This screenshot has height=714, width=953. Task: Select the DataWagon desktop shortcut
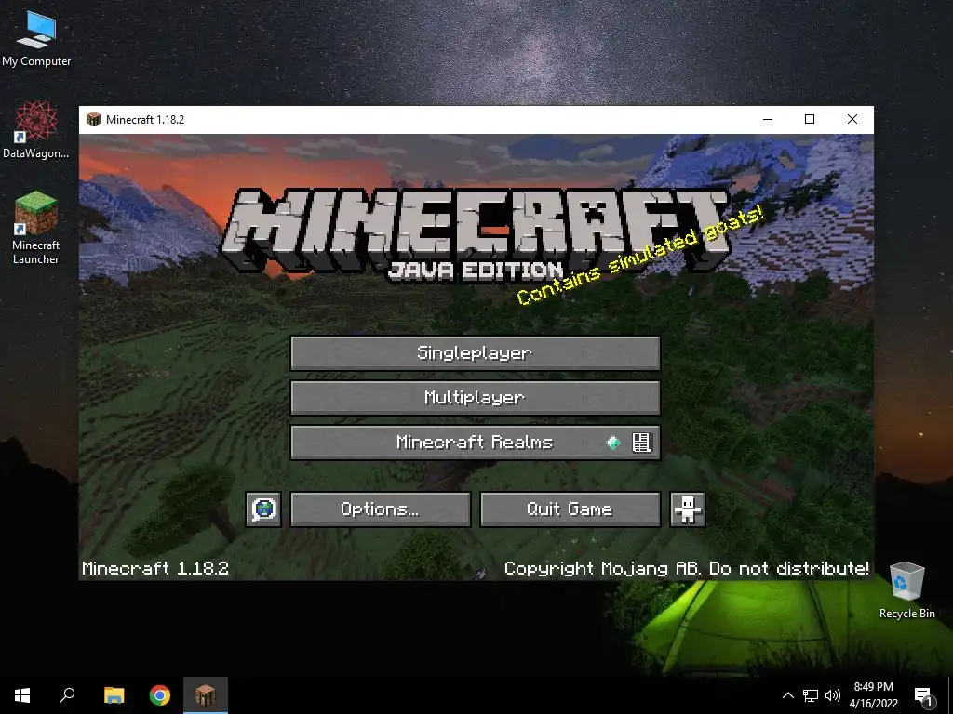coord(36,130)
